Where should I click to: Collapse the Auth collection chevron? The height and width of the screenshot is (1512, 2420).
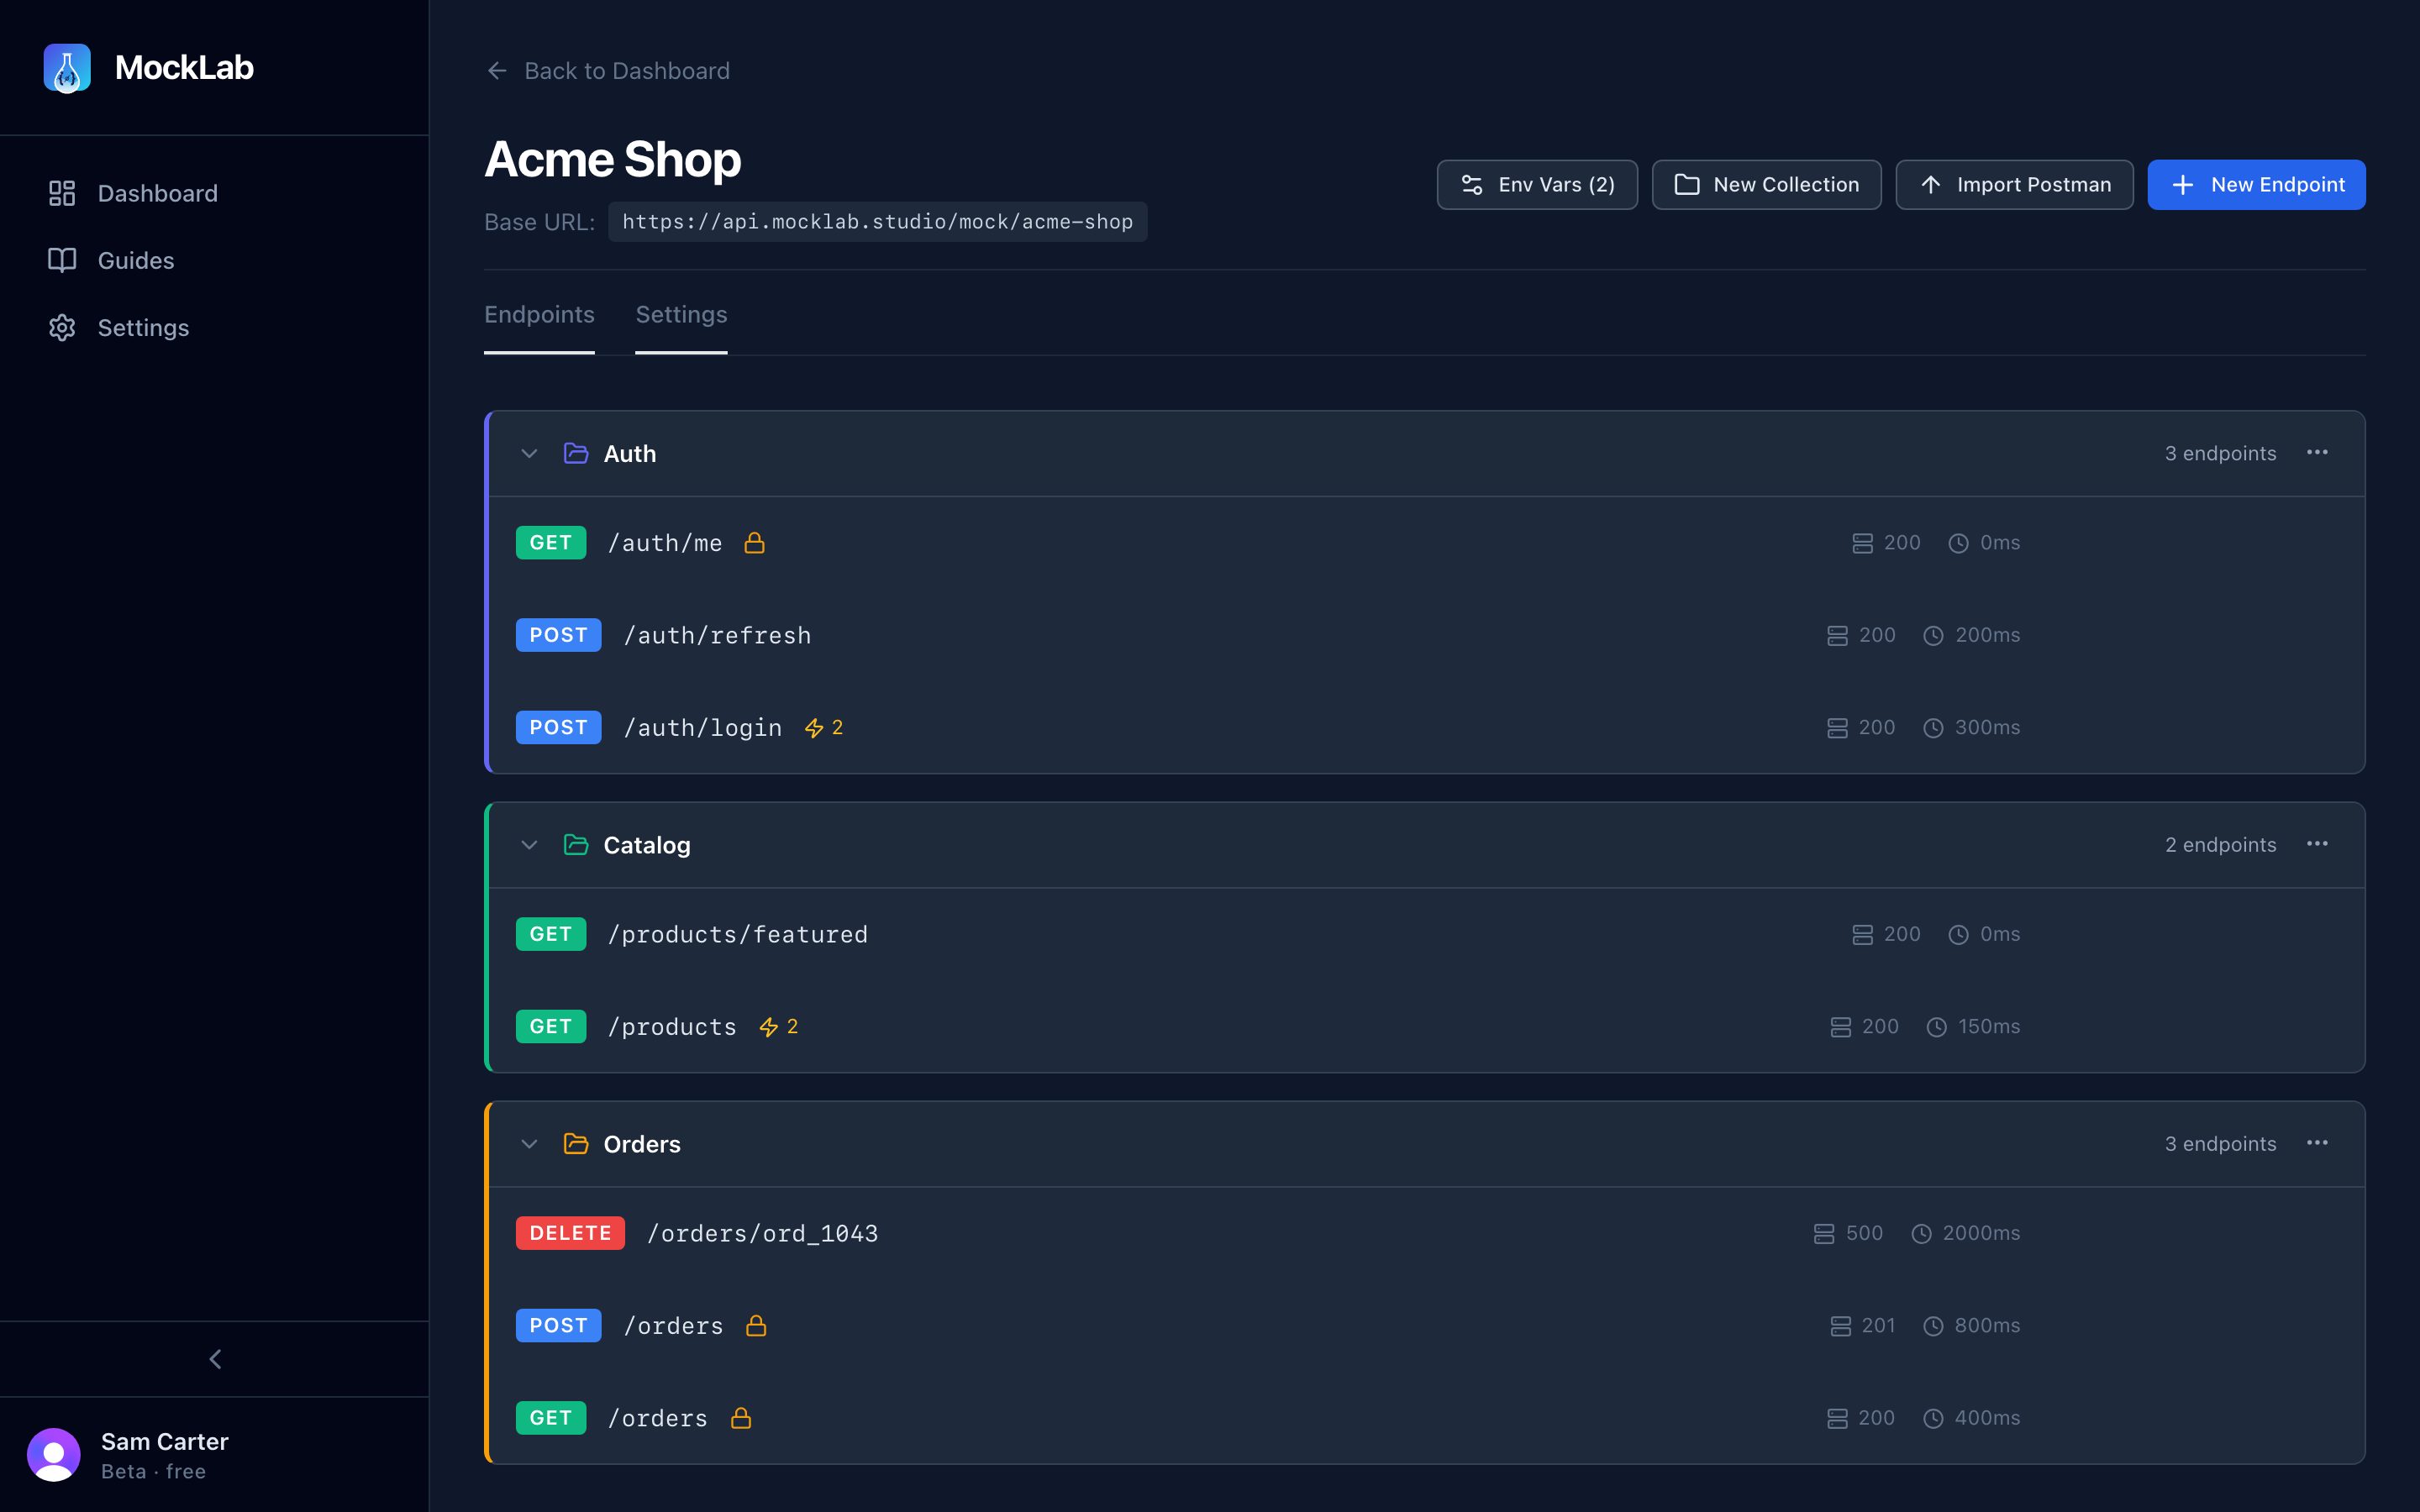[529, 453]
